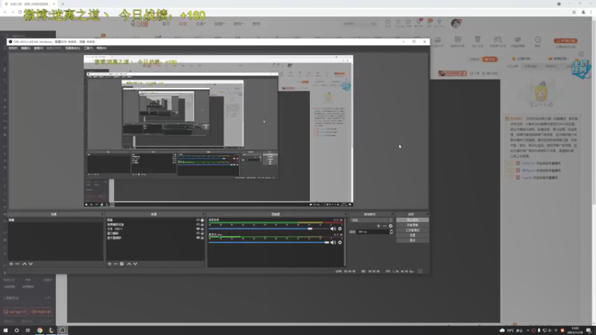596x335 pixels.
Task: Open OBS 场景集合 Scene Collection menu
Action: click(x=72, y=48)
